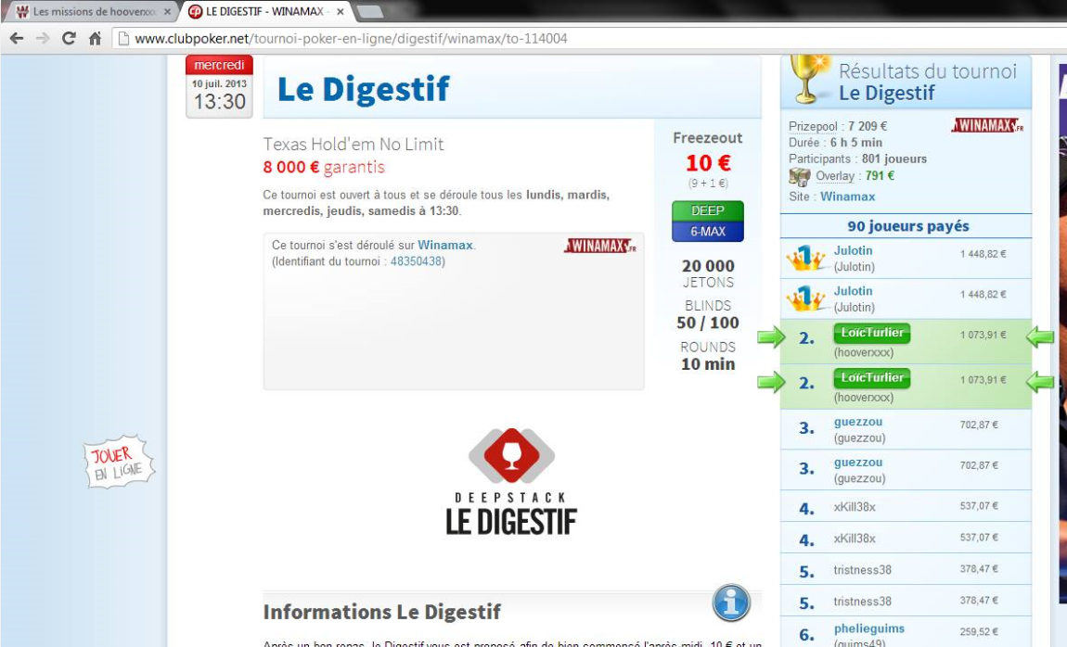The width and height of the screenshot is (1067, 647).
Task: Click the gold trophy icon
Action: click(x=808, y=79)
